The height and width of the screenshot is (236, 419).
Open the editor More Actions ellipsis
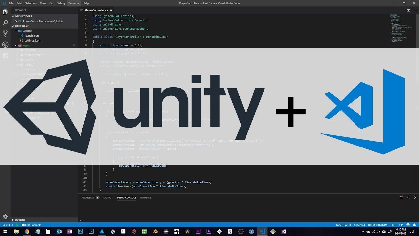[x=415, y=10]
